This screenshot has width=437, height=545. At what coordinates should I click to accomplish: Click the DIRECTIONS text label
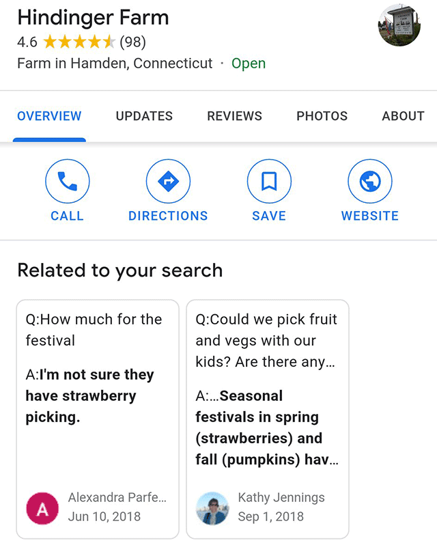coord(168,216)
